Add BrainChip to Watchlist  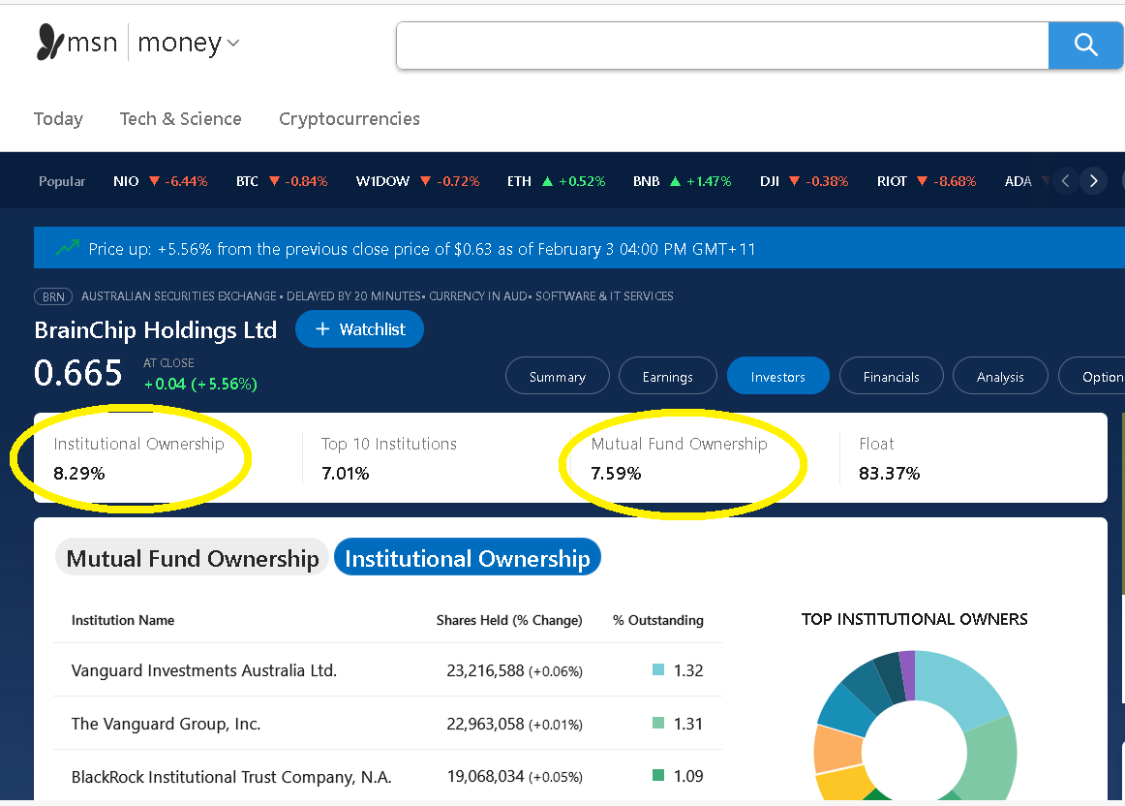pyautogui.click(x=359, y=329)
